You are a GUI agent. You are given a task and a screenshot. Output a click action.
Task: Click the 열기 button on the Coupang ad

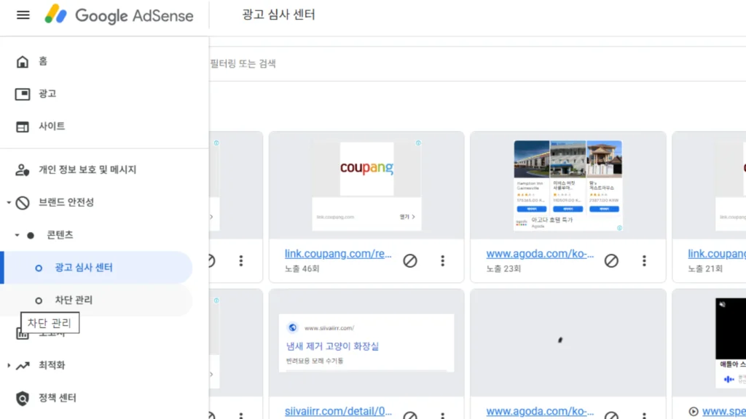406,217
